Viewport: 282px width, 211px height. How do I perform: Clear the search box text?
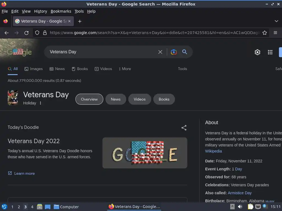click(x=160, y=52)
